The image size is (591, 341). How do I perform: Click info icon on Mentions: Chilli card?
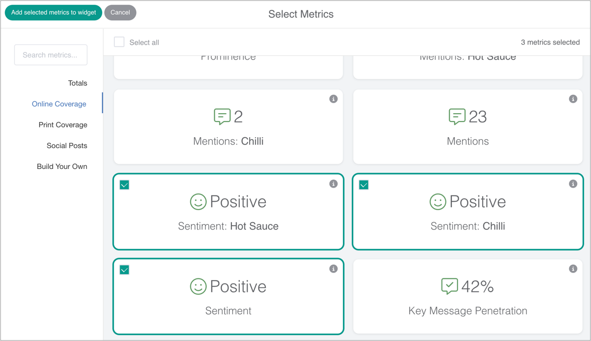point(334,99)
